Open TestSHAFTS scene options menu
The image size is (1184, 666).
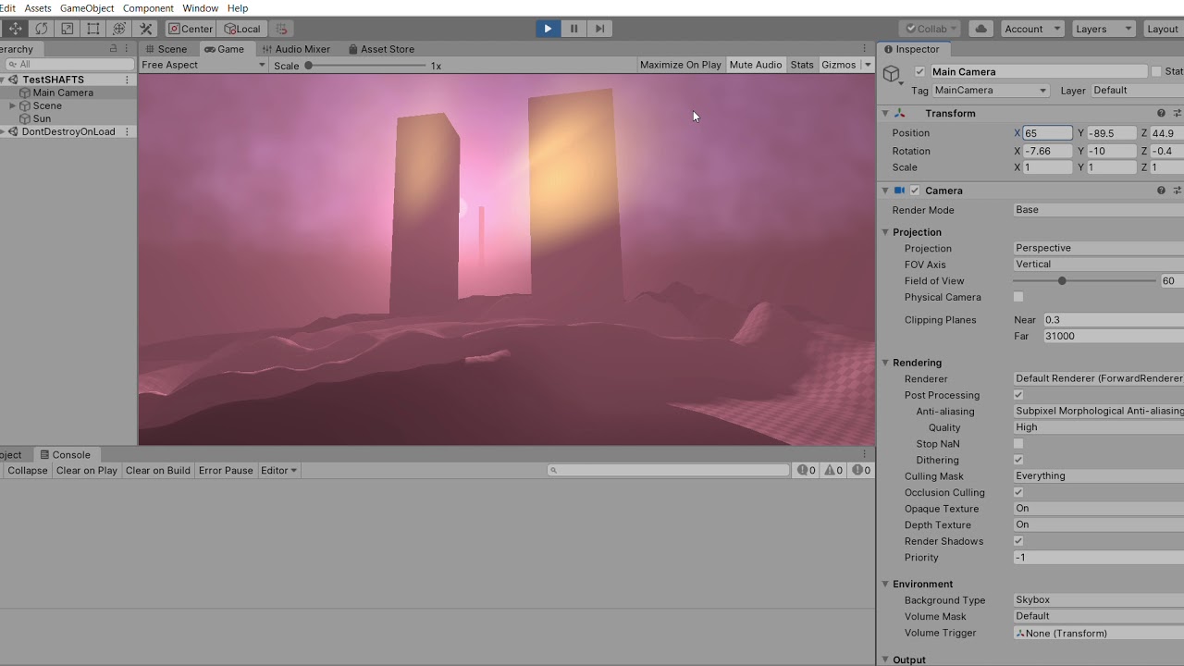point(128,80)
